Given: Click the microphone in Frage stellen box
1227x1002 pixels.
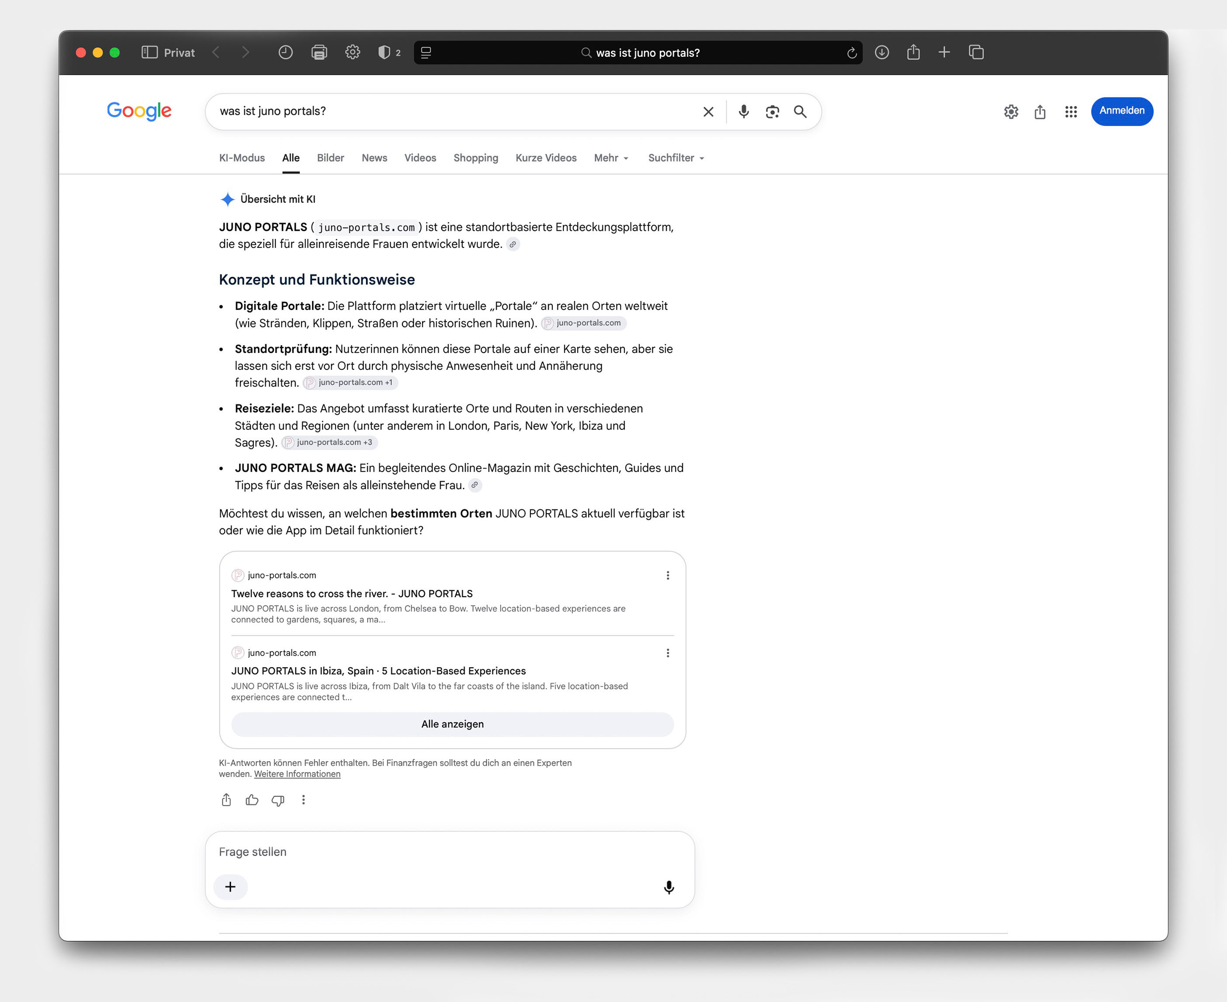Looking at the screenshot, I should 669,887.
